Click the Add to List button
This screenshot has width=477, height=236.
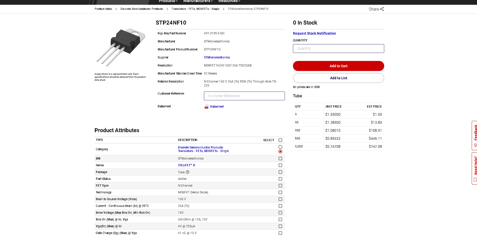pos(338,78)
